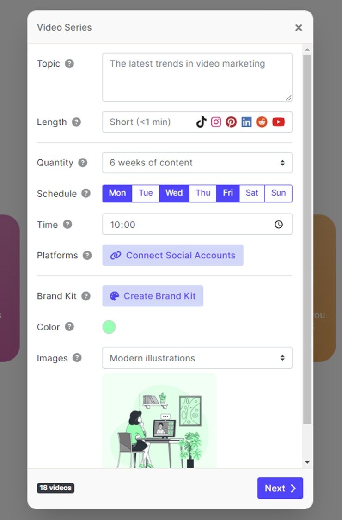Click the TikTok platform icon
The width and height of the screenshot is (342, 520).
coord(201,122)
